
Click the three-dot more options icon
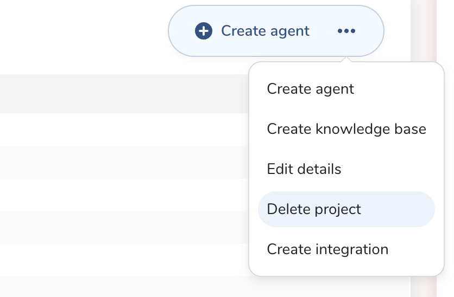click(346, 31)
